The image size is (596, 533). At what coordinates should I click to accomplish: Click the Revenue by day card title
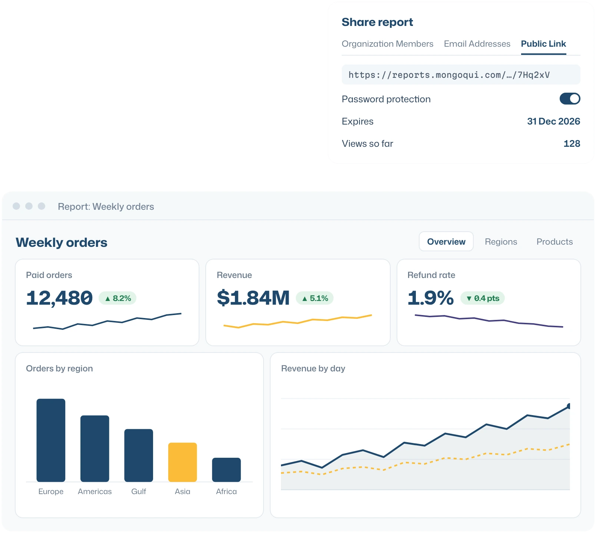(313, 368)
